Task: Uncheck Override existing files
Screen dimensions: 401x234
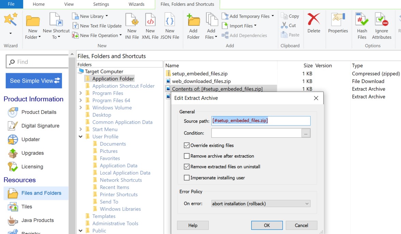Action: click(x=187, y=145)
